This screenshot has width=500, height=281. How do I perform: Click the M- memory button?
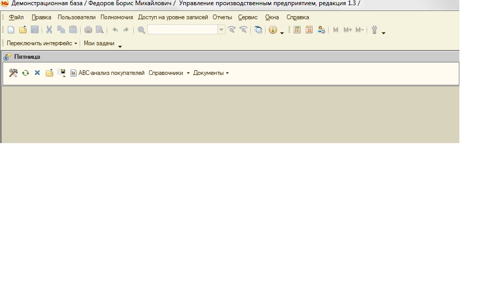[359, 30]
